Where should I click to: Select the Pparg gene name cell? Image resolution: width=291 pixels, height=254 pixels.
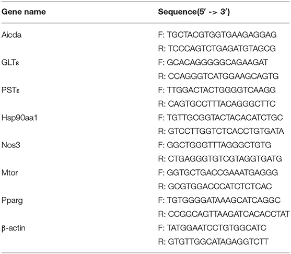click(x=12, y=201)
